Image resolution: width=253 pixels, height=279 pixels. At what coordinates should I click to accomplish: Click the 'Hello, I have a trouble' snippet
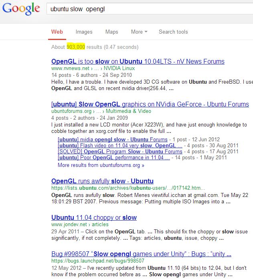click(x=152, y=85)
